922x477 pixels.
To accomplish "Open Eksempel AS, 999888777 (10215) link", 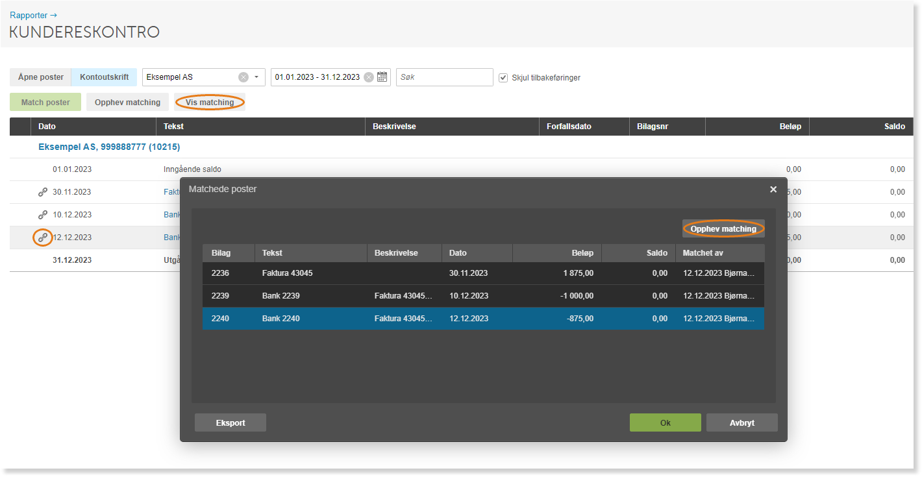I will (109, 147).
